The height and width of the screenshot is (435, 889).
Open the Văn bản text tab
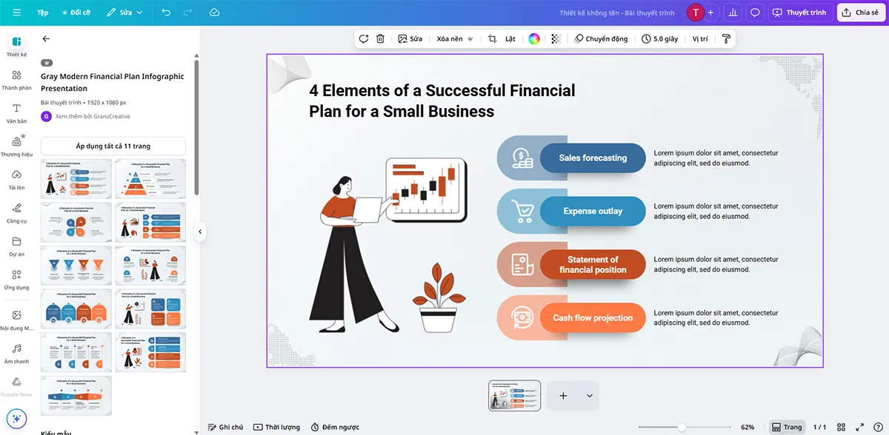16,112
